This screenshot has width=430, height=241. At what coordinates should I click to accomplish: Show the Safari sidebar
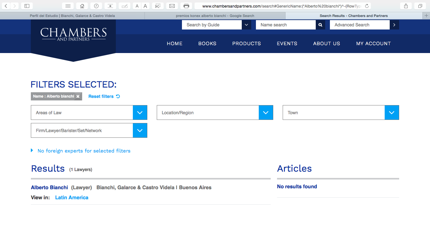(x=27, y=6)
